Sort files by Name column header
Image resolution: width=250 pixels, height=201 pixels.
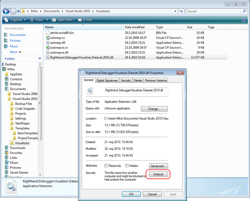point(83,27)
